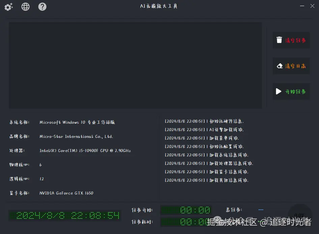Click log line 加载显卡信息成功
Image resolution: width=319 pixels, height=234 pixels.
207,172
